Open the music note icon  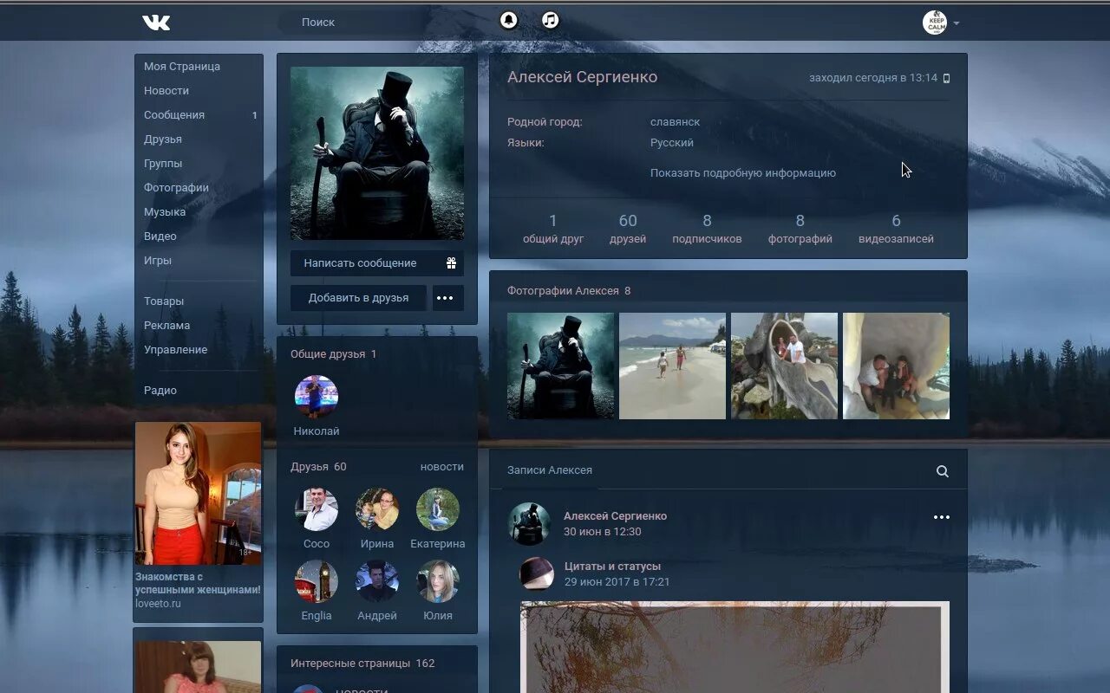[551, 20]
